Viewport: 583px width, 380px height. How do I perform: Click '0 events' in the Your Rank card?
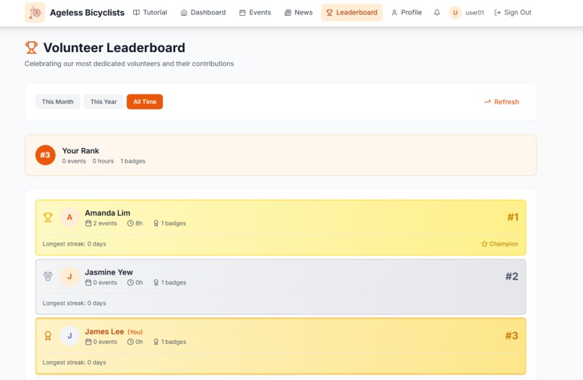coord(74,161)
